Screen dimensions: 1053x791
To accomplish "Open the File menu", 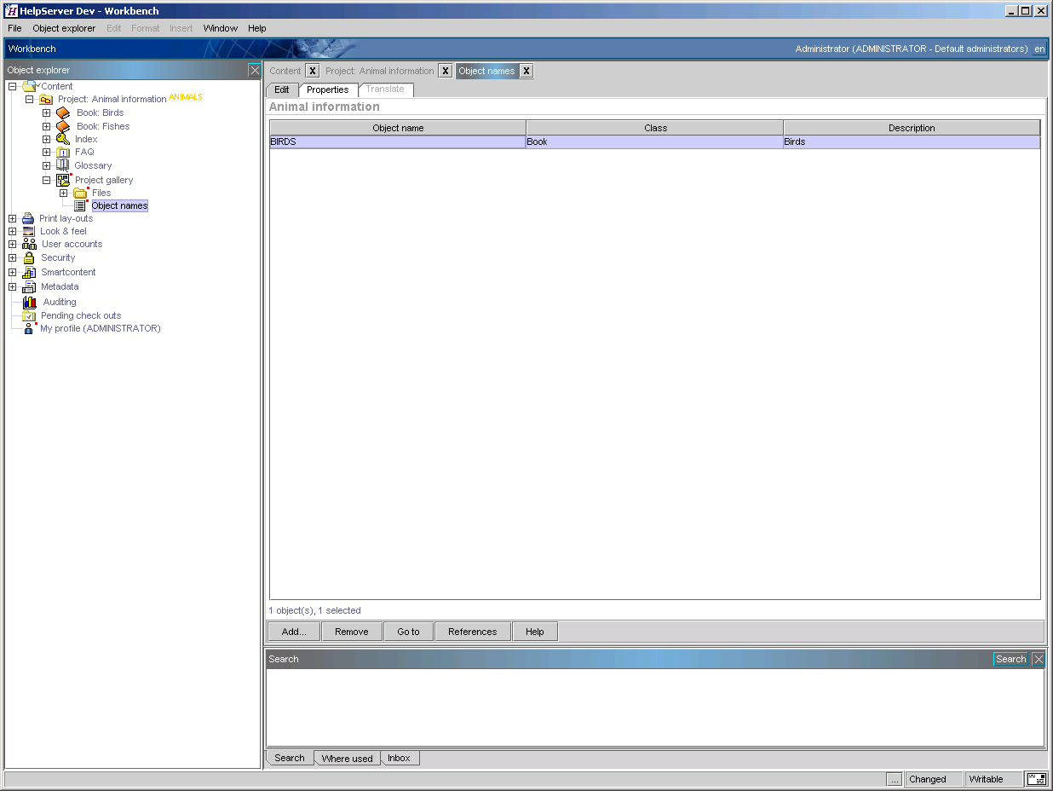I will click(x=14, y=28).
